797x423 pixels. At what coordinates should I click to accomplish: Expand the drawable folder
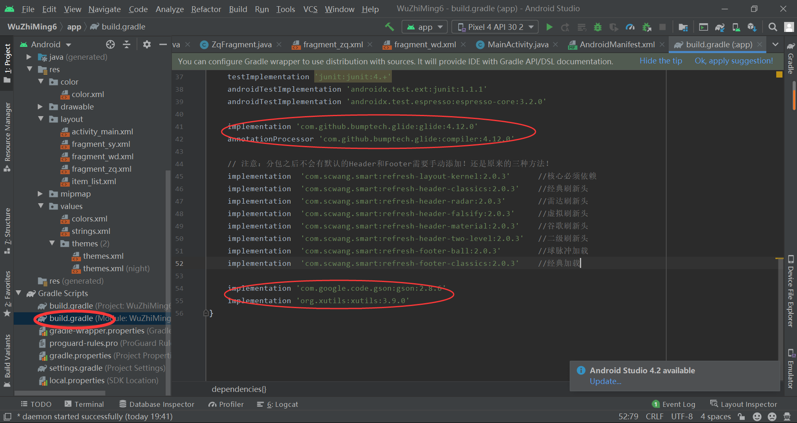pyautogui.click(x=40, y=107)
